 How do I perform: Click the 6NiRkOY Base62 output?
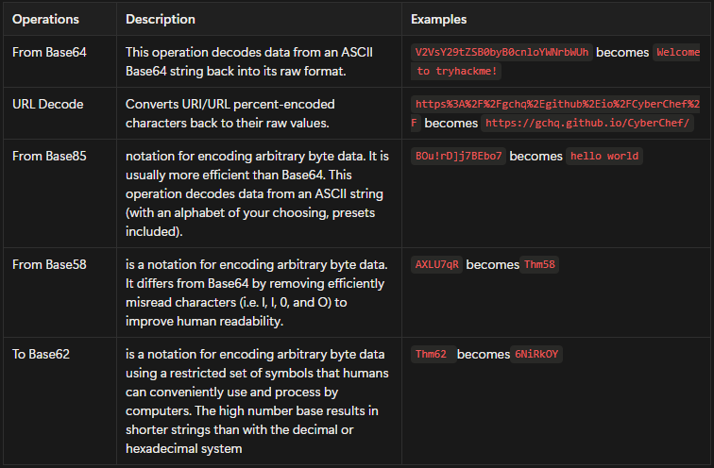(536, 354)
